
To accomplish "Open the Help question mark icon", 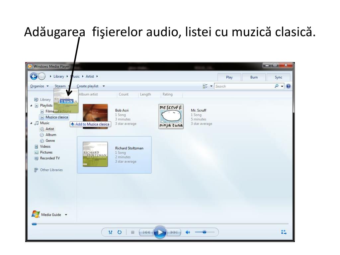I will point(289,86).
